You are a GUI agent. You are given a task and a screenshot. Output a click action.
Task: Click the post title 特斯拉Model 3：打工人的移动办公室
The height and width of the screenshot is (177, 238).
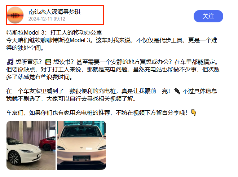click(54, 32)
